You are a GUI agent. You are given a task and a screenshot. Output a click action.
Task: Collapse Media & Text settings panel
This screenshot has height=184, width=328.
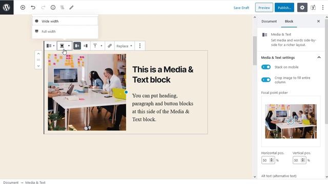point(291,57)
